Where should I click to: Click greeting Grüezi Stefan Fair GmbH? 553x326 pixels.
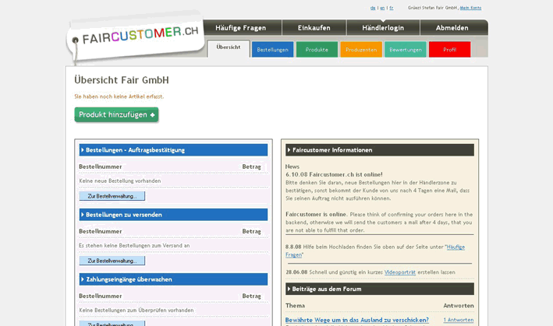tap(433, 8)
